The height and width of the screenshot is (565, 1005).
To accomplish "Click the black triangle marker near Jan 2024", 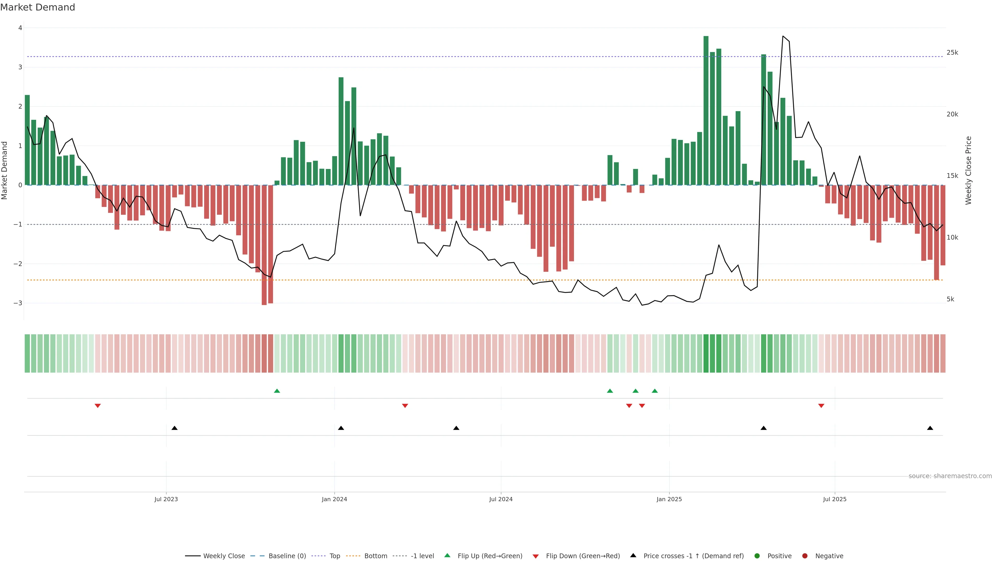I will tap(341, 428).
